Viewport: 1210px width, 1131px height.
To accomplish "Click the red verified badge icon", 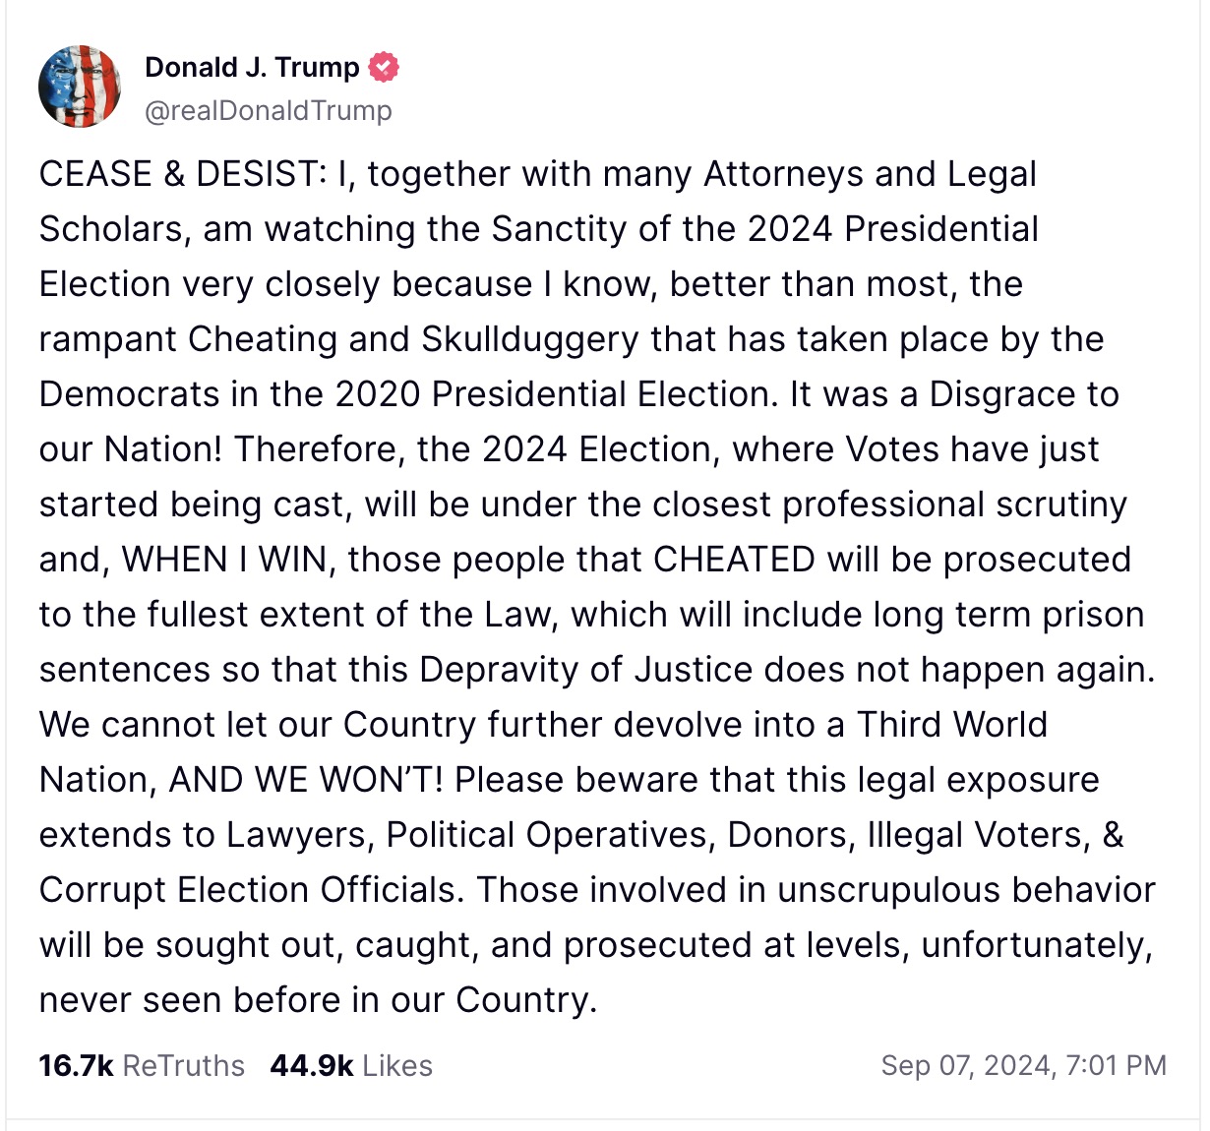I will click(384, 68).
